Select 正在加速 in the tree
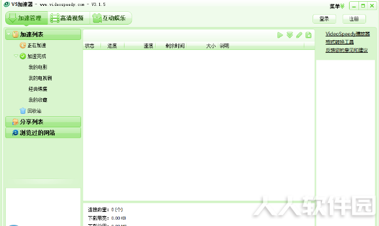 tap(37, 45)
